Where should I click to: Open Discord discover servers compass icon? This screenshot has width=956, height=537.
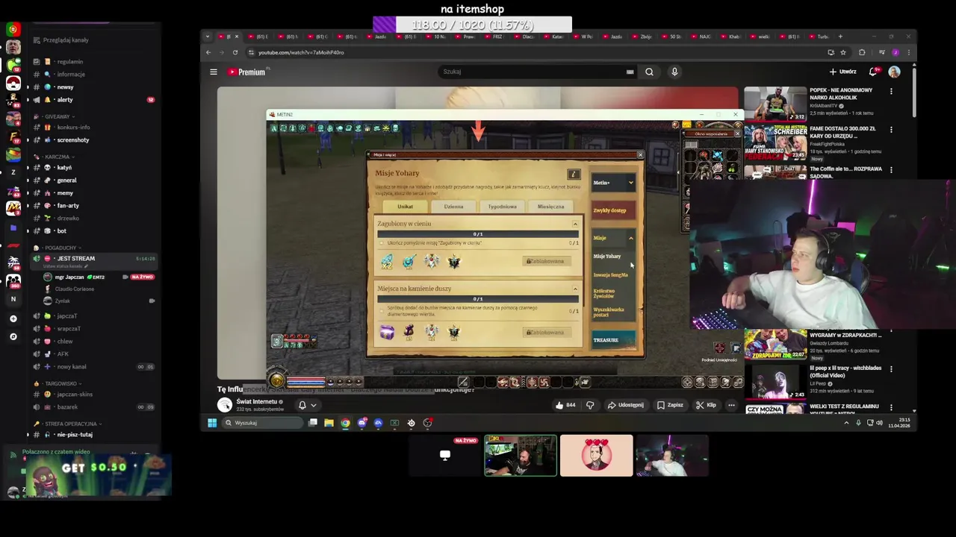point(13,336)
